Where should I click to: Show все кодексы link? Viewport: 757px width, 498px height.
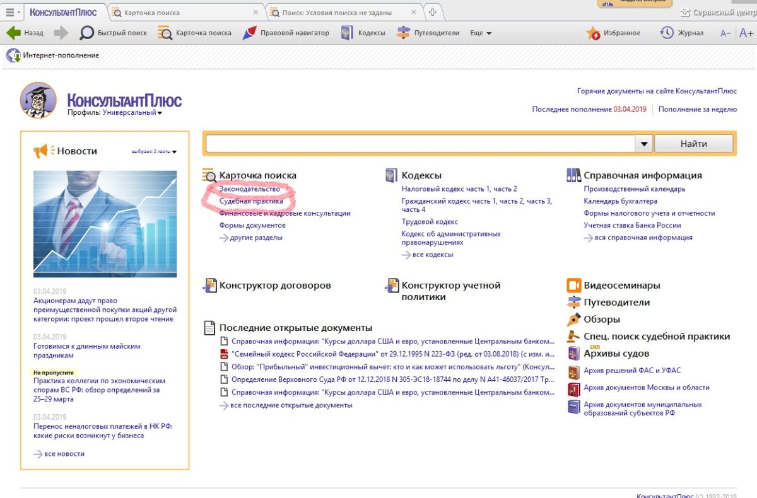(x=428, y=255)
